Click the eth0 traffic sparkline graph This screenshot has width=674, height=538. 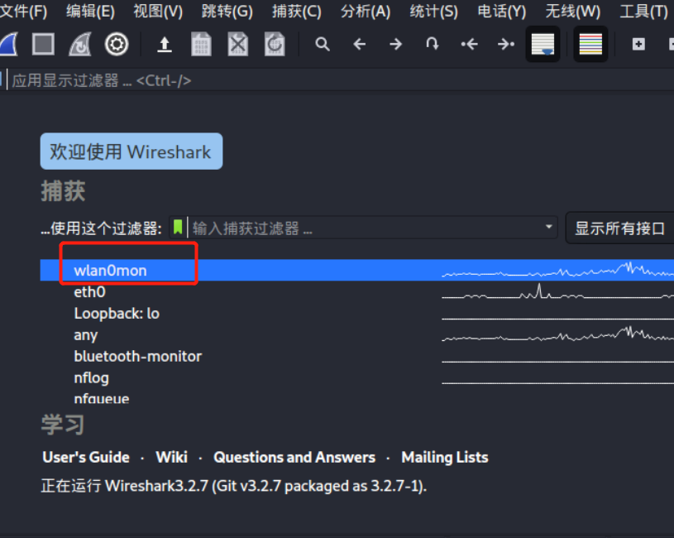pos(557,291)
